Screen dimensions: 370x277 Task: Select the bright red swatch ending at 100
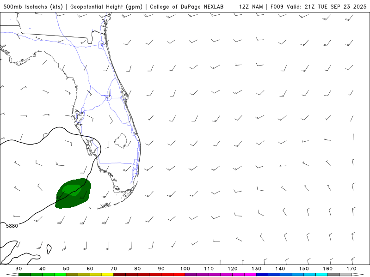pyautogui.click(x=179, y=275)
